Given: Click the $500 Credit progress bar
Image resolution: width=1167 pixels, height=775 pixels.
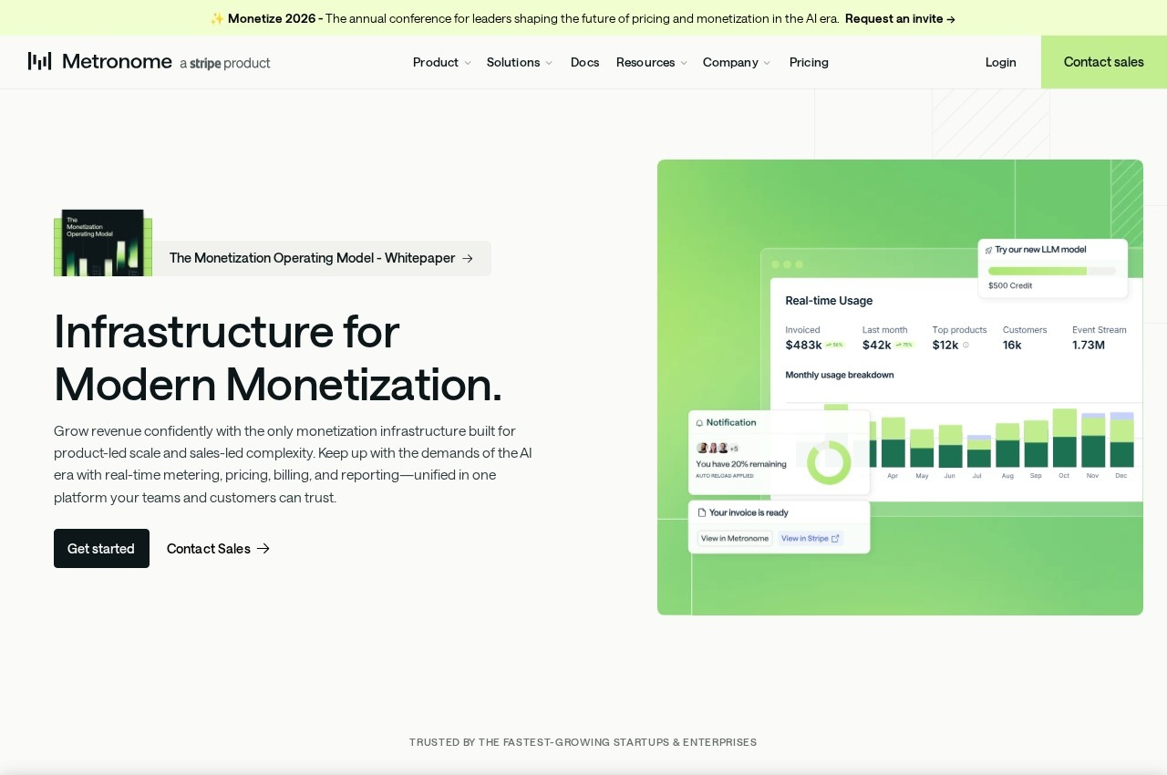Looking at the screenshot, I should tap(1052, 271).
